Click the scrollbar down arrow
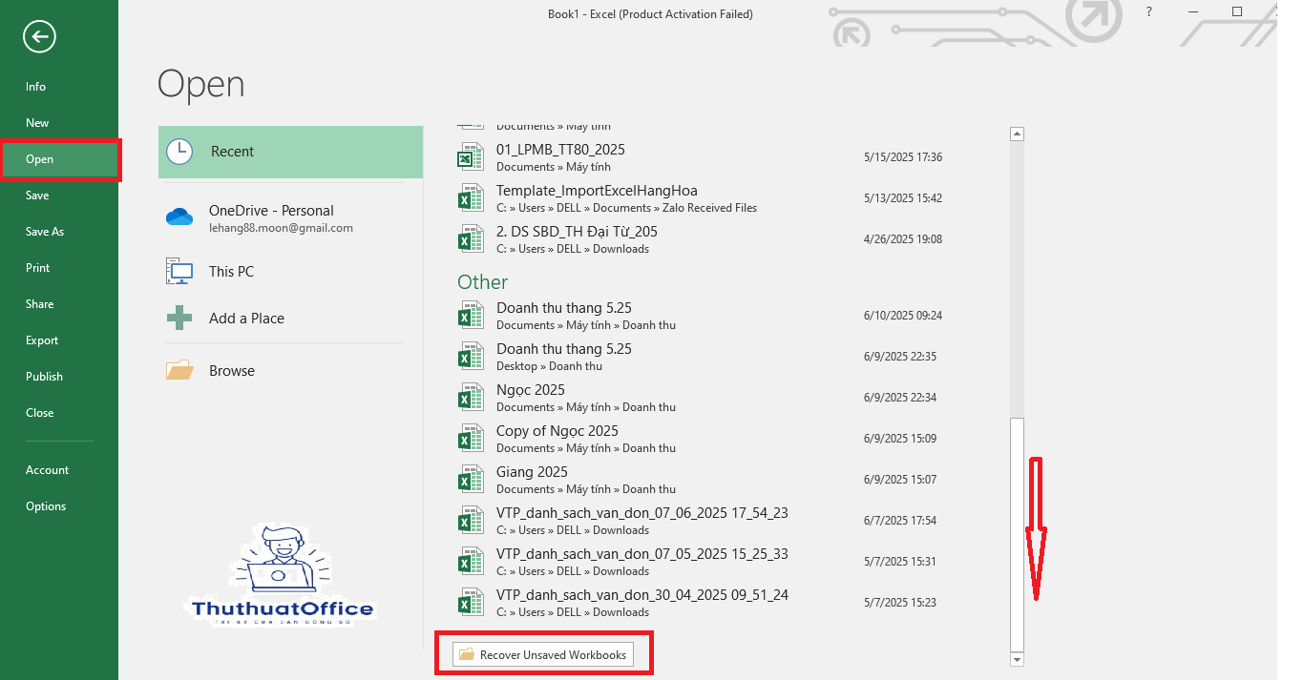1304x680 pixels. click(1017, 659)
